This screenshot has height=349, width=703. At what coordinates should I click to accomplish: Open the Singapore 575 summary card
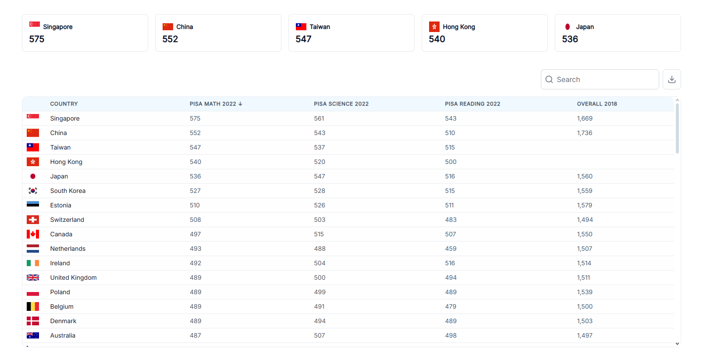click(x=85, y=33)
